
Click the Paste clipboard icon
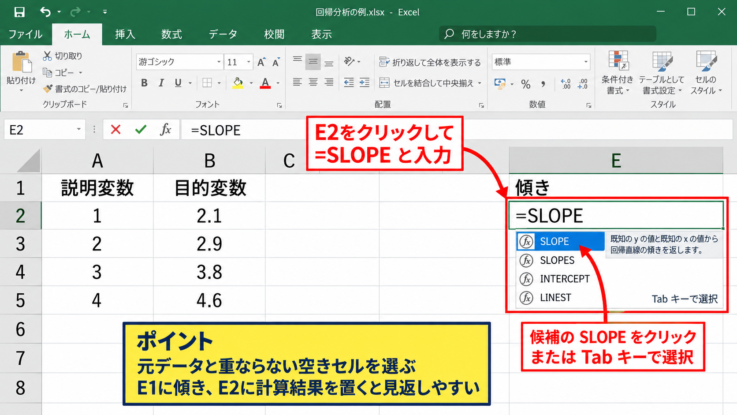click(x=22, y=62)
